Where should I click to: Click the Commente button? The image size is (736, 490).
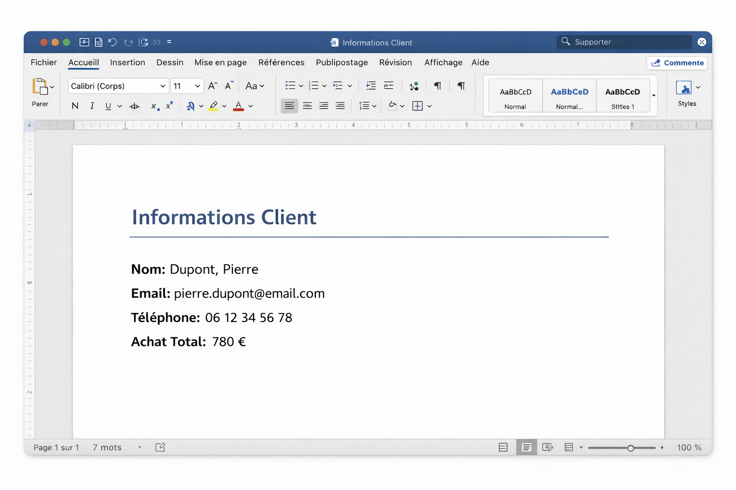(x=677, y=63)
